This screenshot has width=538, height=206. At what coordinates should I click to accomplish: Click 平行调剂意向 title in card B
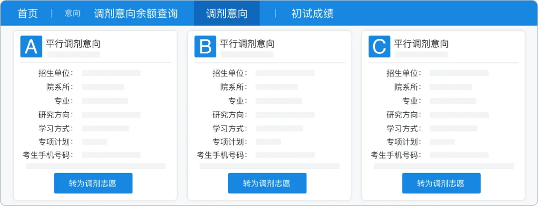click(247, 43)
